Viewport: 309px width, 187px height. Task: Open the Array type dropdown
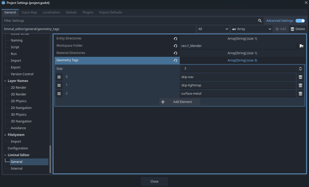tap(251, 29)
